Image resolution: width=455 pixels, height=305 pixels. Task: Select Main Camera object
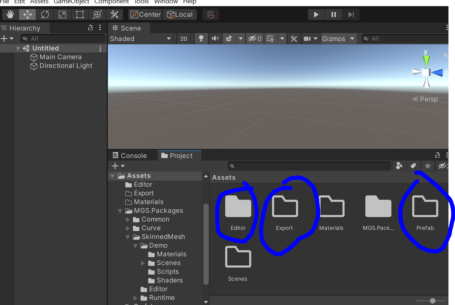click(x=56, y=57)
